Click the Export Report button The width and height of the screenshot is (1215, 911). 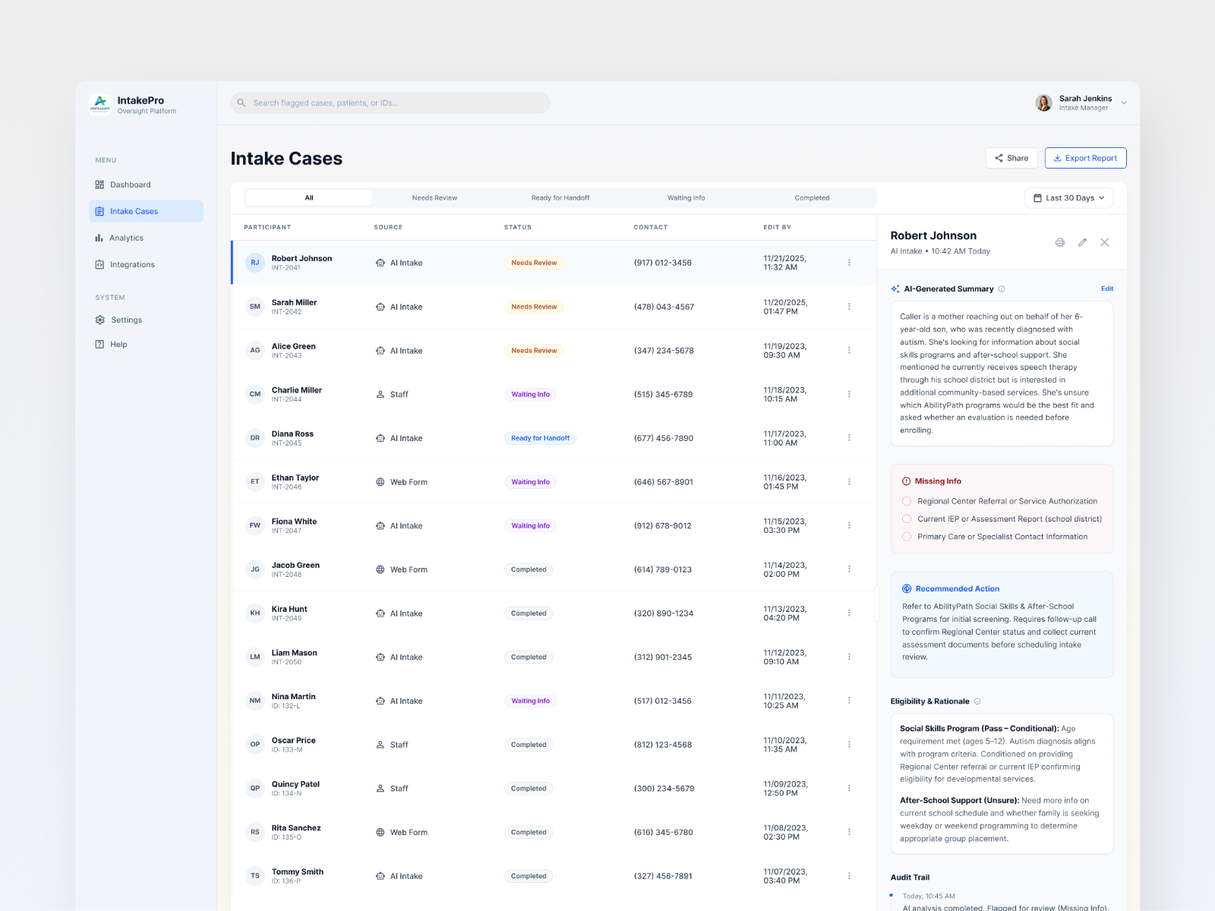pyautogui.click(x=1085, y=158)
